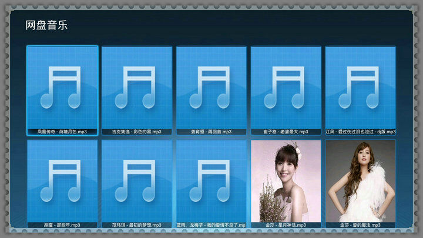The width and height of the screenshot is (423, 238).
Task: Click the 姜育恒 - 再回首.mp3 filename text
Action: tap(211, 132)
